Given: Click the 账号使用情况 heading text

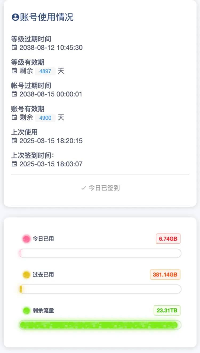Looking at the screenshot, I should (x=47, y=18).
